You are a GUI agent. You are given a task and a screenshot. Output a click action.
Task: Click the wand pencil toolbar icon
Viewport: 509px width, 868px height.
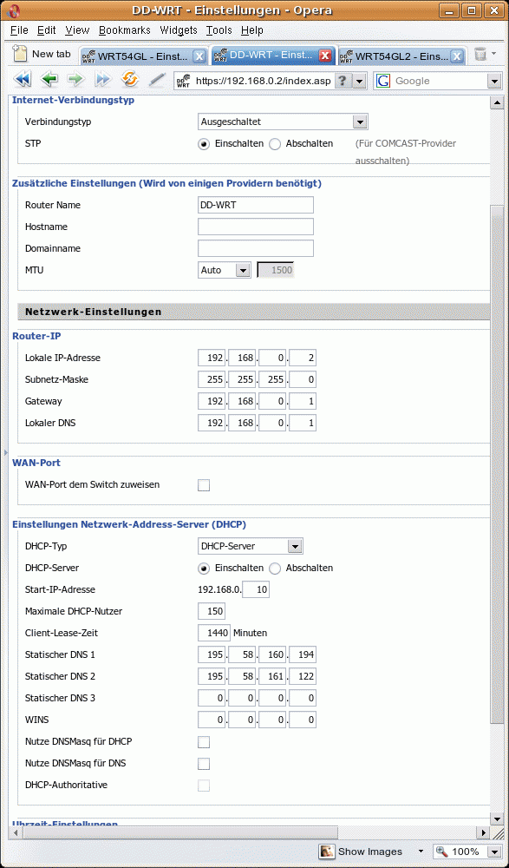[x=157, y=80]
